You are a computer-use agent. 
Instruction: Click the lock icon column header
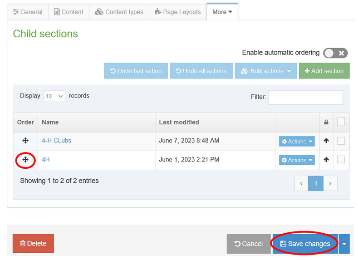coord(326,123)
